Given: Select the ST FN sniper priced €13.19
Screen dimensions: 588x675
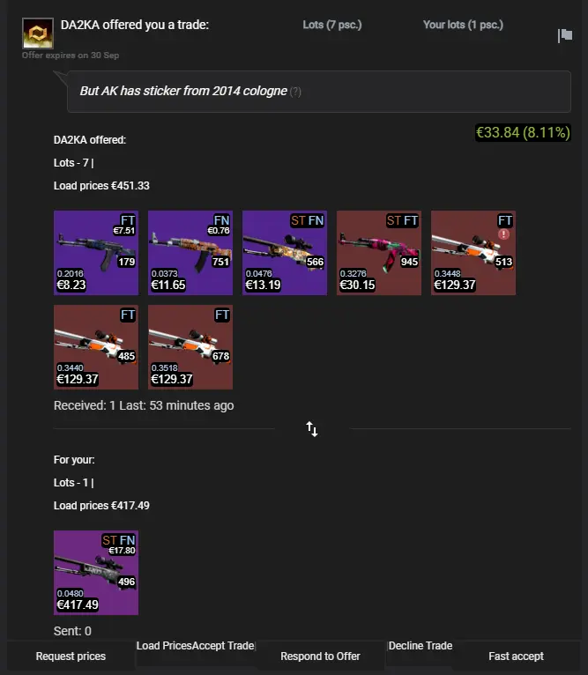Looking at the screenshot, I should [285, 253].
